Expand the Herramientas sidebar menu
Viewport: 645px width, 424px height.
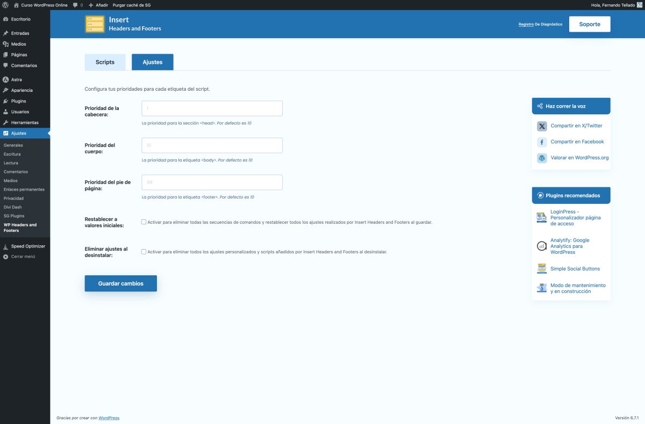25,122
